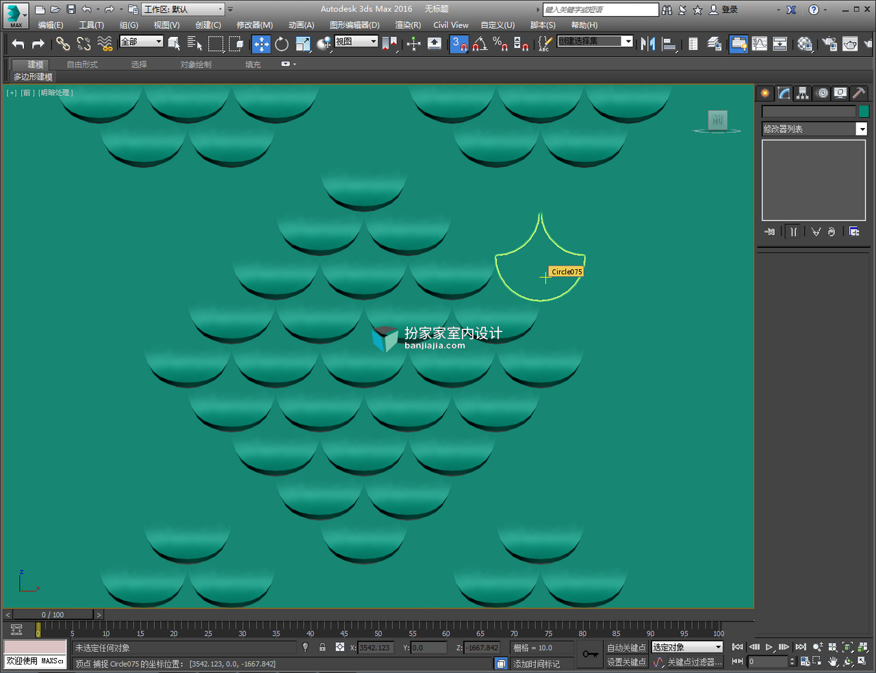Open the Motion command panel tab
Screen dimensions: 876x673
pyautogui.click(x=822, y=93)
